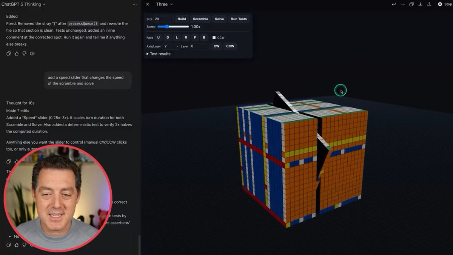Rotate the B face
453x255 pixels.
click(204, 37)
